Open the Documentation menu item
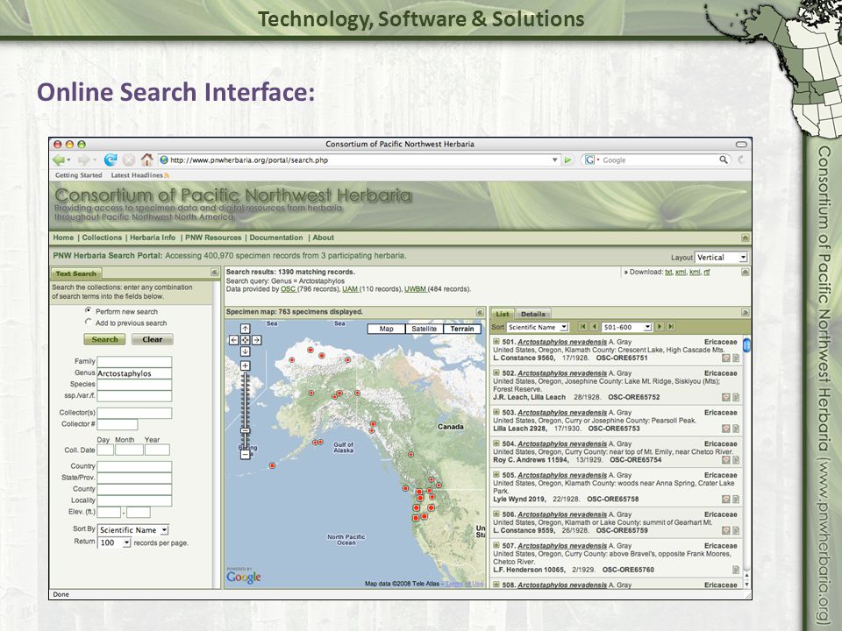The height and width of the screenshot is (631, 842). click(276, 238)
